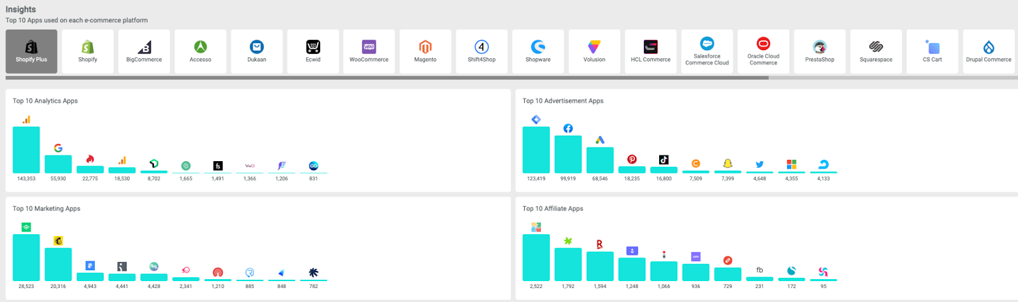Select the TikTok icon above 16,800

coord(664,160)
